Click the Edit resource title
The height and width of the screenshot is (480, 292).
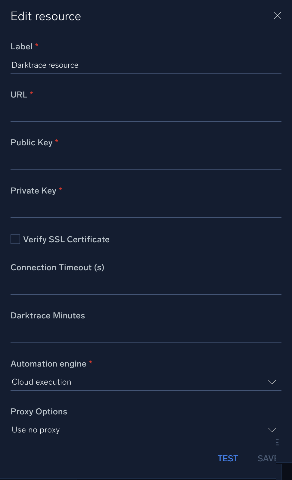[46, 16]
